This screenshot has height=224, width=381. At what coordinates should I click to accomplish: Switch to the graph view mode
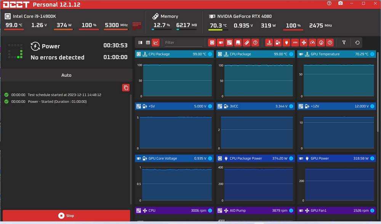coord(155,43)
